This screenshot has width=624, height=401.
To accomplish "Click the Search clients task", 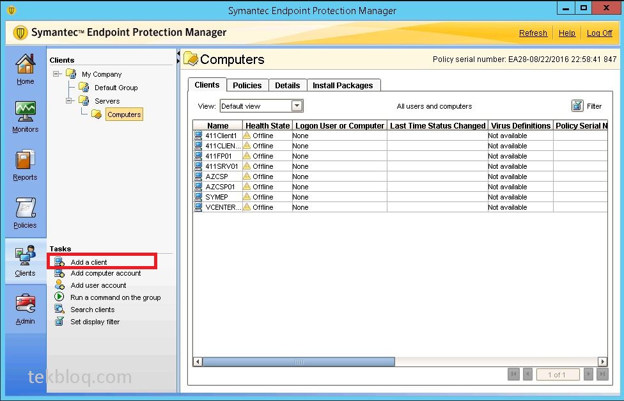I will point(92,310).
